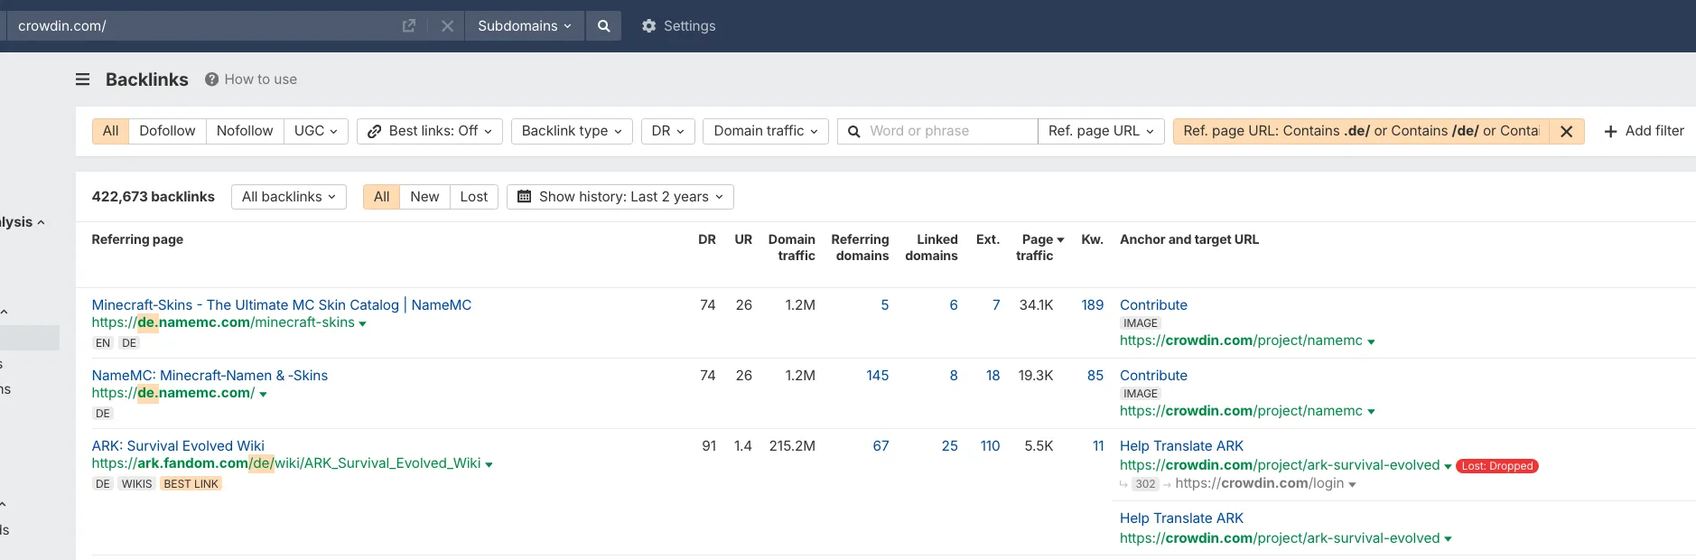The image size is (1696, 560).
Task: Open DR filter dropdown
Action: [668, 131]
